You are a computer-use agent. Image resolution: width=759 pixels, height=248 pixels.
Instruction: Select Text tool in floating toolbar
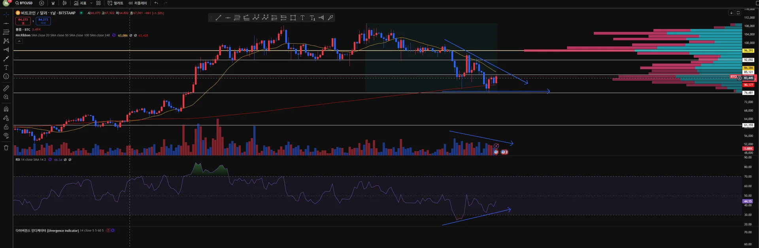tap(302, 18)
